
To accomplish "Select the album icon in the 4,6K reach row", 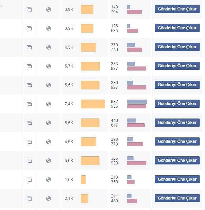I will (29, 142).
